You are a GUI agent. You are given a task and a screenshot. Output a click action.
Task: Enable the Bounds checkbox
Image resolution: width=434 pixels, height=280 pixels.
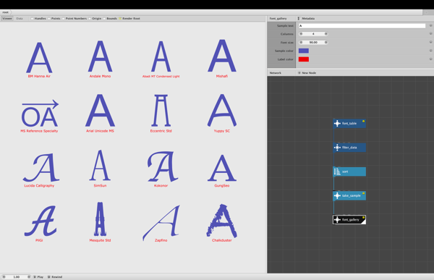pyautogui.click(x=104, y=19)
